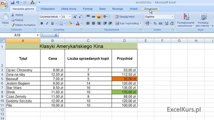214x120 pixels.
Task: Open the font color dropdown arrow
Action: (81, 23)
